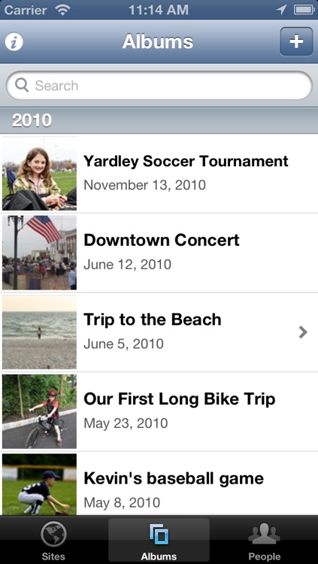This screenshot has height=564, width=318.
Task: Tap the 2010 section header
Action: click(x=159, y=120)
